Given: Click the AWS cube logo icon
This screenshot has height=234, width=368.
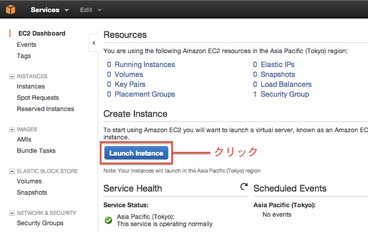Looking at the screenshot, I should [11, 10].
